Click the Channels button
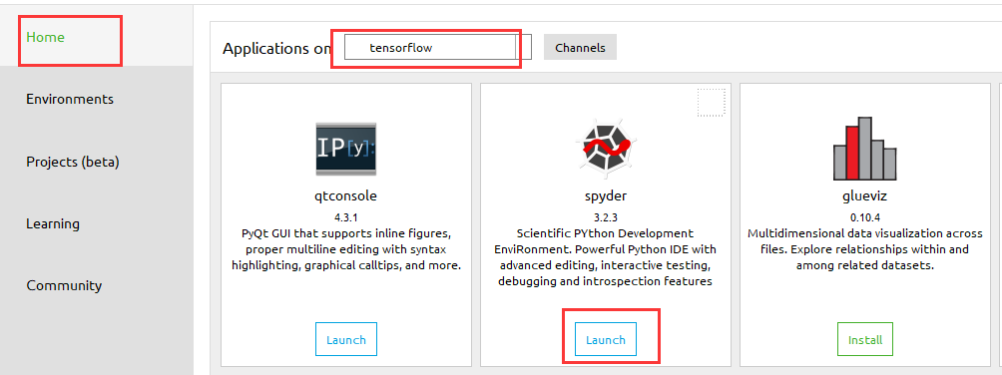This screenshot has width=1002, height=375. click(580, 47)
